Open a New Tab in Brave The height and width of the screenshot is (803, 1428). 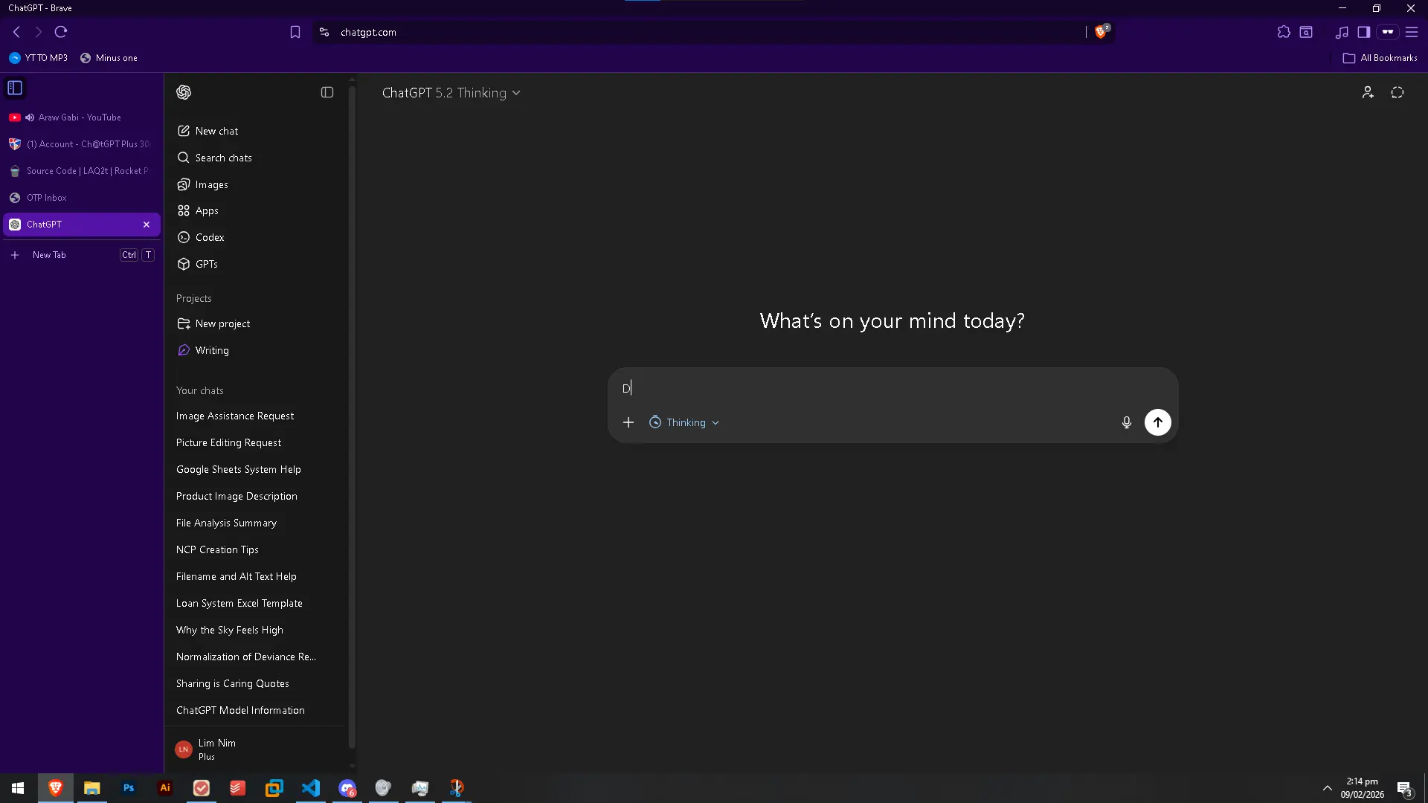point(82,255)
